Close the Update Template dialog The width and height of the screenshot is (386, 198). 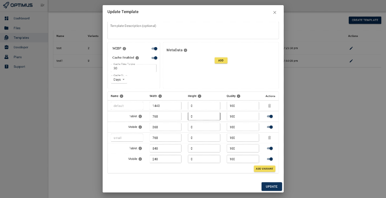click(x=275, y=13)
